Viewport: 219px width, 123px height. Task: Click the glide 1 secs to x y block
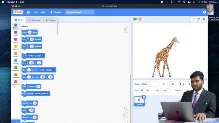[x=38, y=77]
